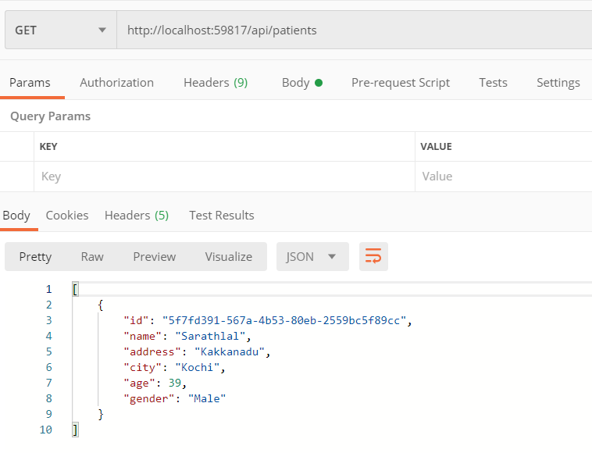This screenshot has height=453, width=592.
Task: Switch to Raw response view
Action: pos(92,256)
